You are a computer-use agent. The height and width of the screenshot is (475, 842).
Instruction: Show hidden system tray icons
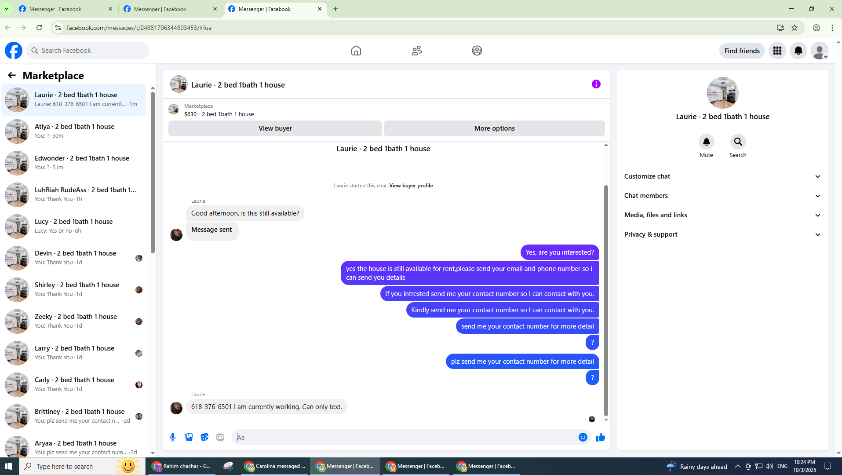click(738, 466)
